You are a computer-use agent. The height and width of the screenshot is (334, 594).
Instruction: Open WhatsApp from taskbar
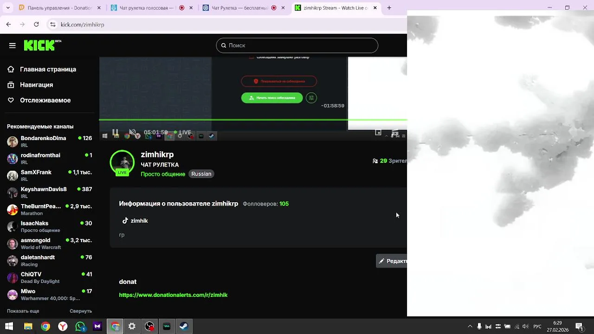pyautogui.click(x=80, y=327)
